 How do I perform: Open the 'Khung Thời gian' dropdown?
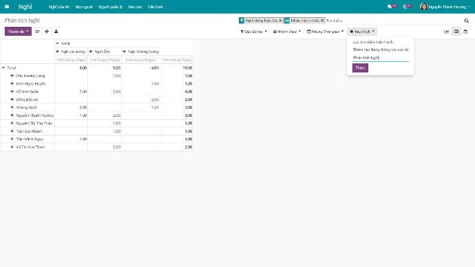coord(325,32)
